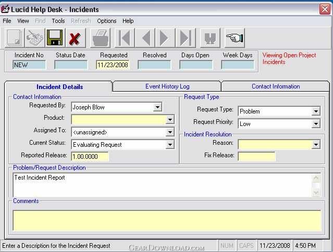Click the 'Viewing Open Project Incidents' text
This screenshot has width=333, height=252.
point(289,58)
